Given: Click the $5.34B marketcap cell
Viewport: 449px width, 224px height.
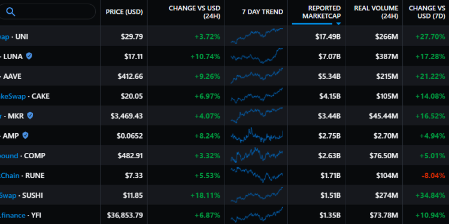Looking at the screenshot, I should point(330,76).
